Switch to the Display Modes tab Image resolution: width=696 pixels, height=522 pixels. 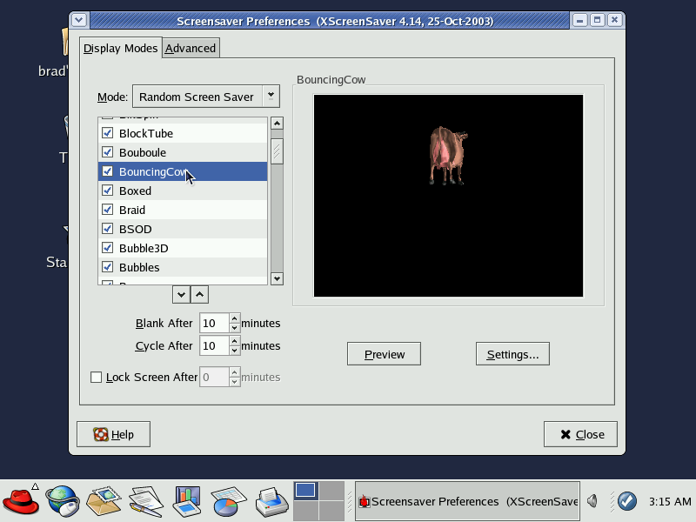[121, 48]
